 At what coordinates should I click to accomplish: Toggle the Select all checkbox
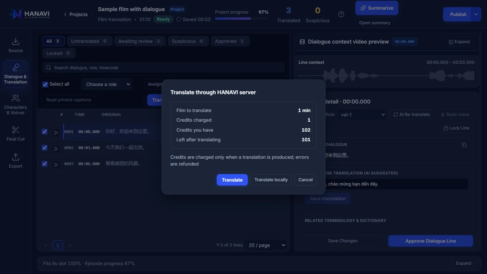point(45,85)
